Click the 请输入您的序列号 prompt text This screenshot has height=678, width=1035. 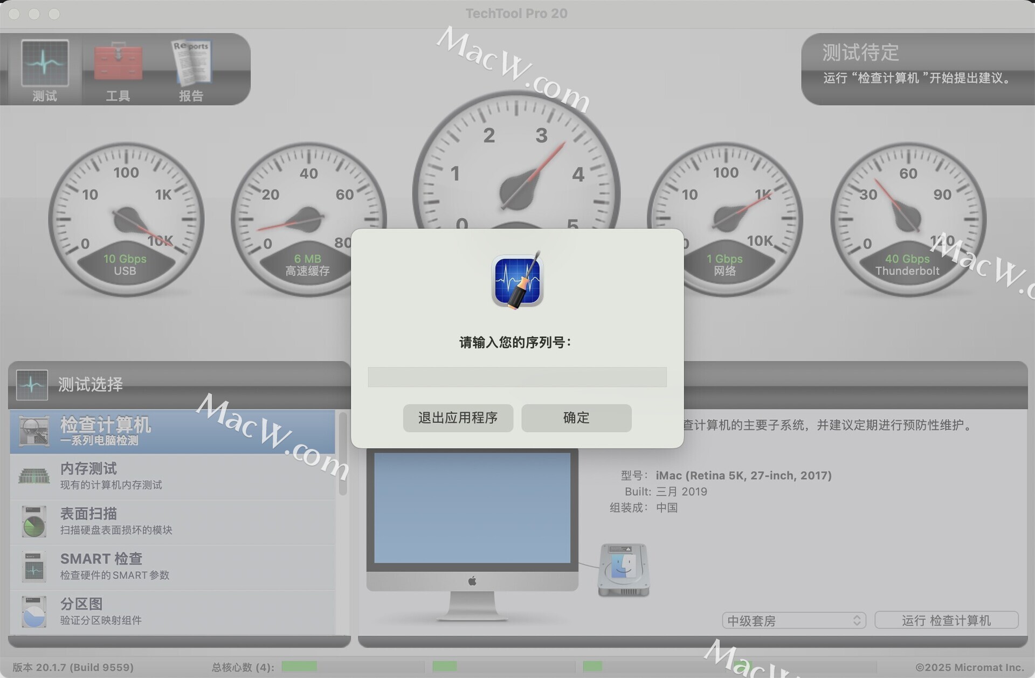pos(515,342)
